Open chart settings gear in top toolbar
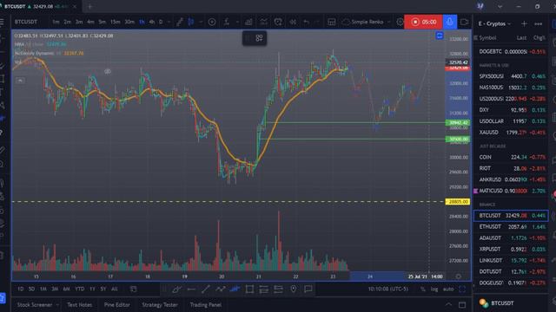The image size is (556, 312). pos(400,22)
